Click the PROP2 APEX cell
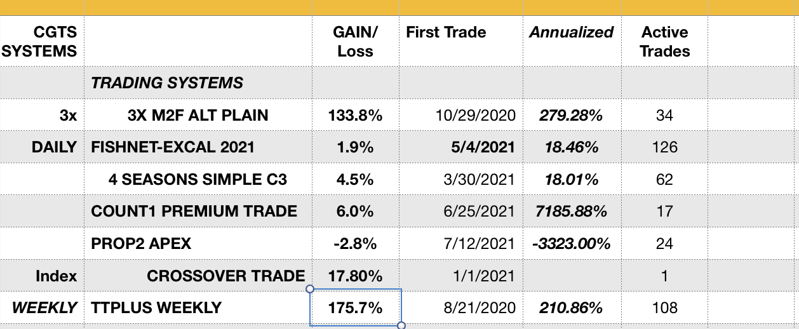This screenshot has height=329, width=799. click(x=141, y=244)
